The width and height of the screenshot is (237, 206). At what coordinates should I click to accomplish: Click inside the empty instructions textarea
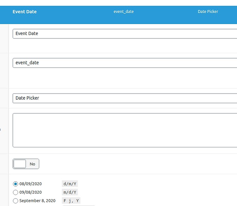(x=124, y=130)
